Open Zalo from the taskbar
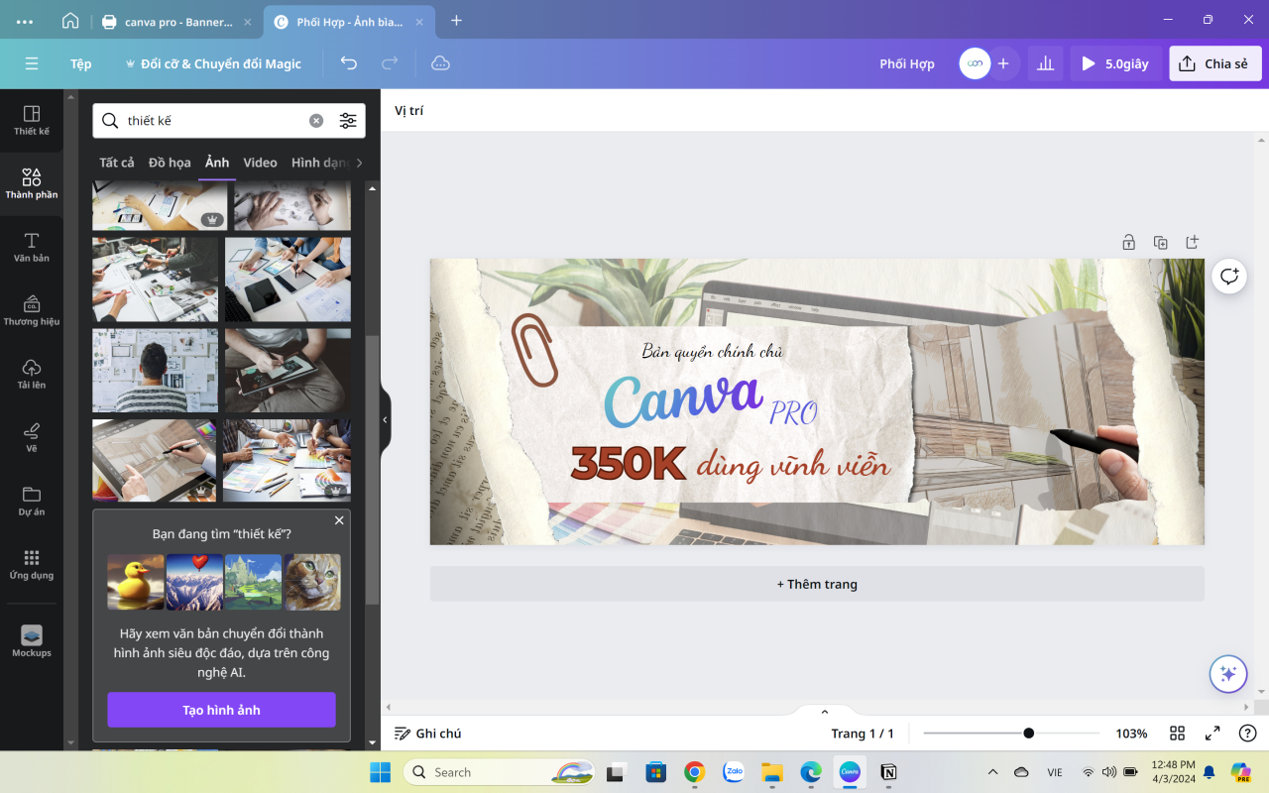 coord(734,772)
